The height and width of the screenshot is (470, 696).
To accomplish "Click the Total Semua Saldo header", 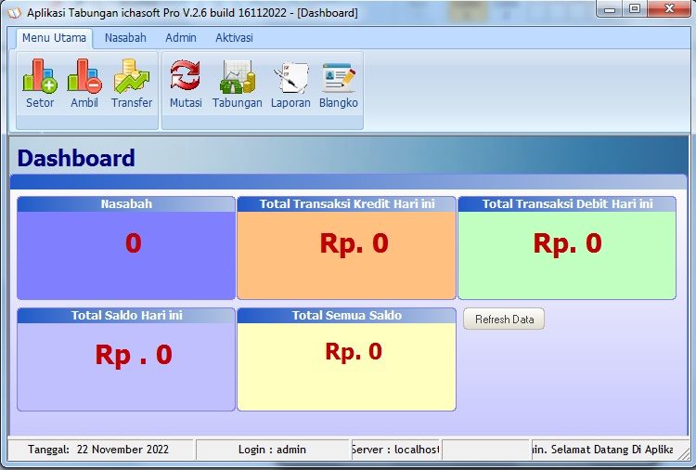I will (347, 316).
